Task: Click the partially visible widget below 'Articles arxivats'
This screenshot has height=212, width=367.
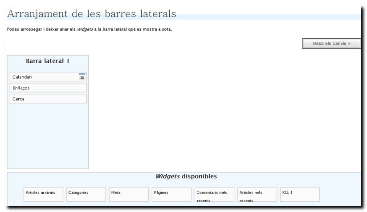Action: click(x=43, y=206)
